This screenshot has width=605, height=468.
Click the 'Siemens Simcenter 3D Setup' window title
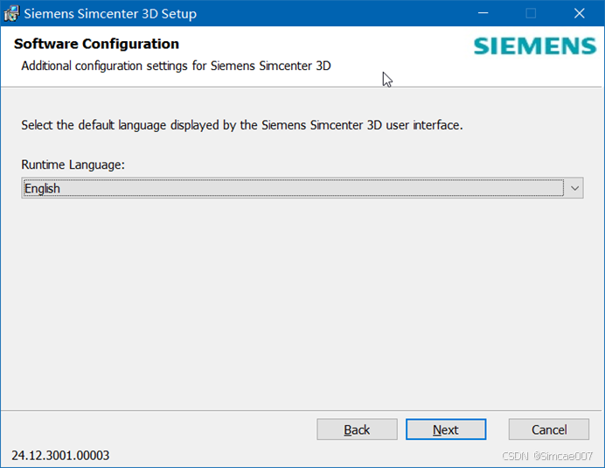tap(110, 13)
